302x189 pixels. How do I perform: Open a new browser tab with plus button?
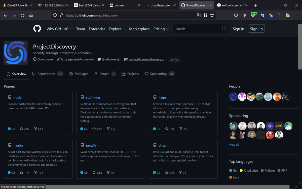click(x=255, y=5)
